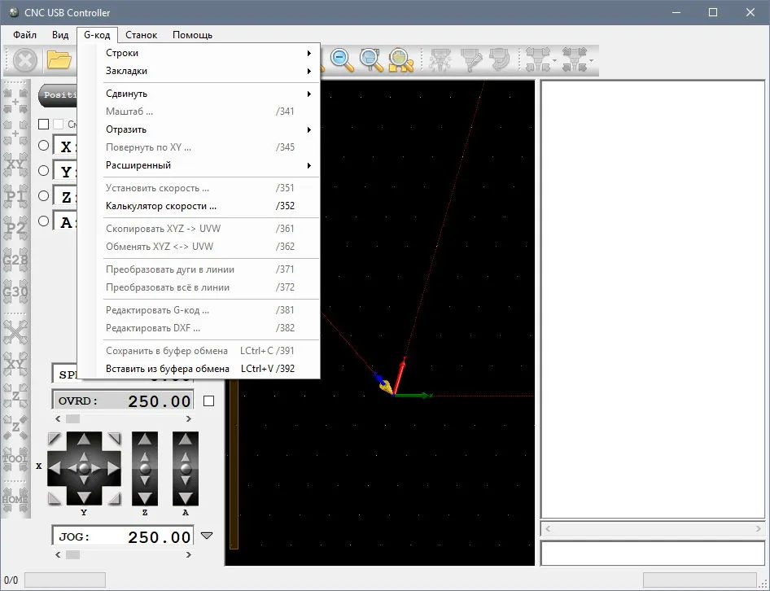The image size is (770, 591).
Task: Open the dropdown arrow beside JOG field
Action: point(207,536)
